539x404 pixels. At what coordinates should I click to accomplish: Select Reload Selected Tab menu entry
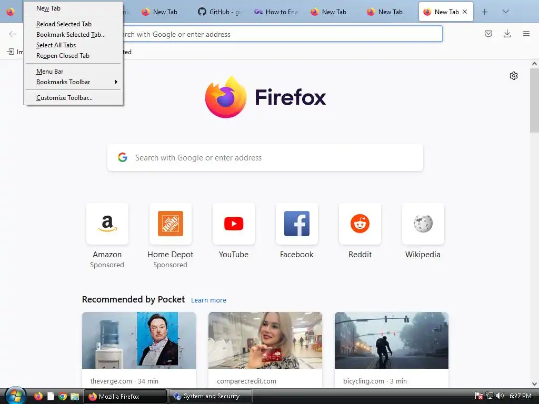coord(73,24)
